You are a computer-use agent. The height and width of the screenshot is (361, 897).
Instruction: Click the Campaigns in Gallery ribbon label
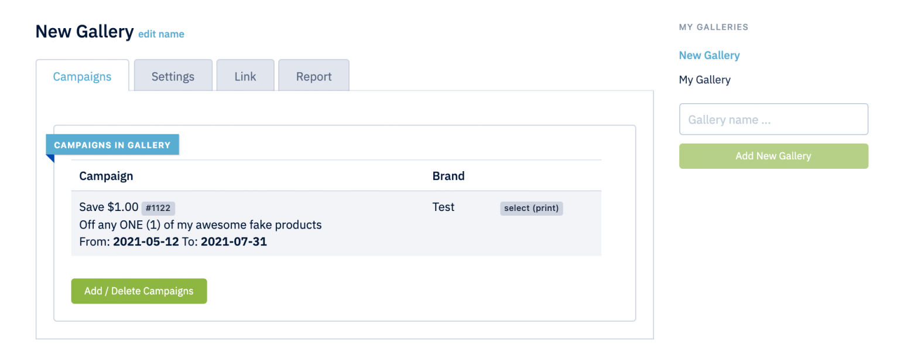pos(112,145)
